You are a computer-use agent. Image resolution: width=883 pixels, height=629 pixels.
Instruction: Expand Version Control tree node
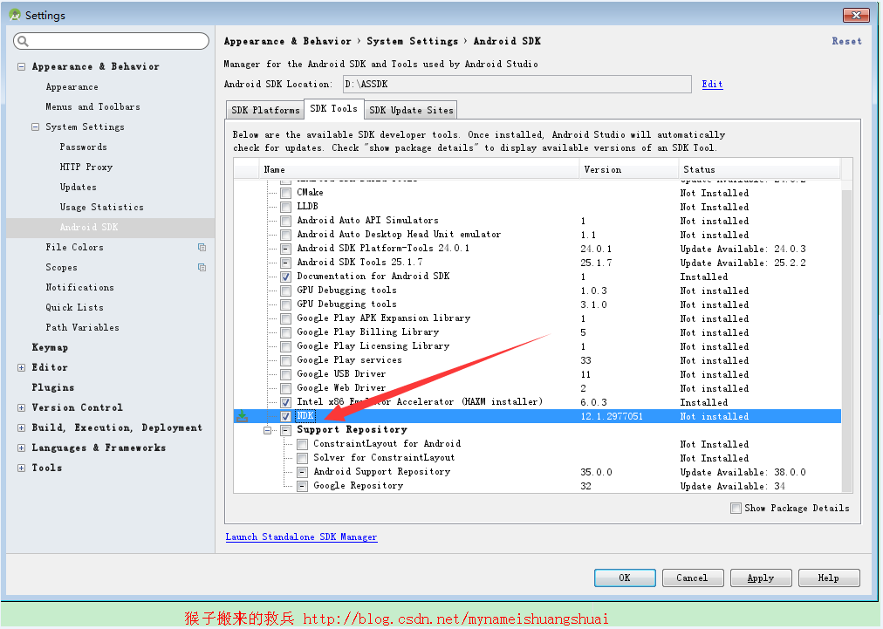point(22,407)
